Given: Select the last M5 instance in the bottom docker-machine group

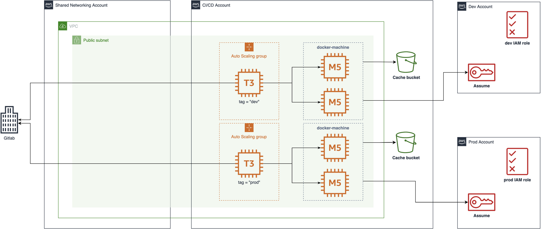Looking at the screenshot, I should (x=334, y=182).
